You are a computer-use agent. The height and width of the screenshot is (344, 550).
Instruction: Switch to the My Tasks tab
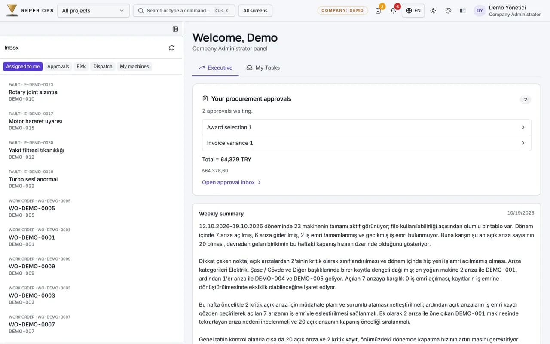263,68
